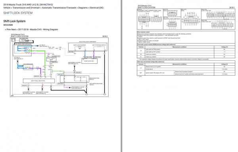Click the FBCM terminal voltage table
Screen dimensions: 238x152
tap(186, 51)
